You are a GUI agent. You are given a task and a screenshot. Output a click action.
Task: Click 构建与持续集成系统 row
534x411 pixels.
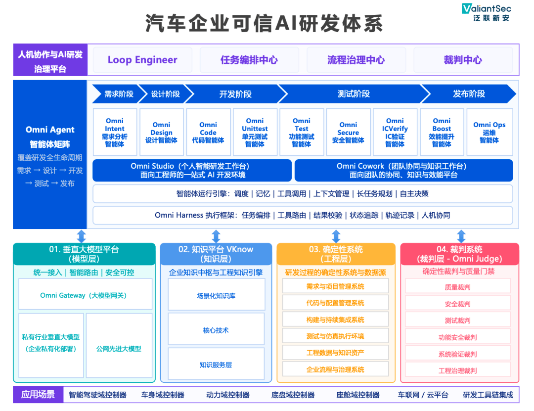coord(335,320)
